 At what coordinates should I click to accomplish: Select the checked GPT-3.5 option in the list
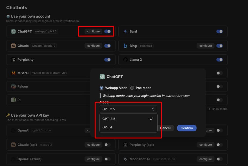pyautogui.click(x=128, y=119)
